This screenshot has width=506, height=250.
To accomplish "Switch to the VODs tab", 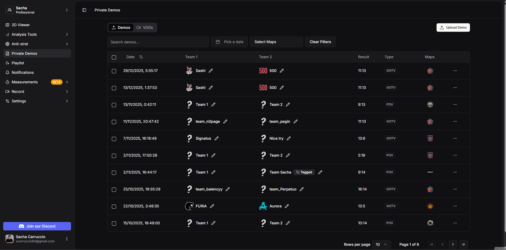I will pyautogui.click(x=145, y=28).
